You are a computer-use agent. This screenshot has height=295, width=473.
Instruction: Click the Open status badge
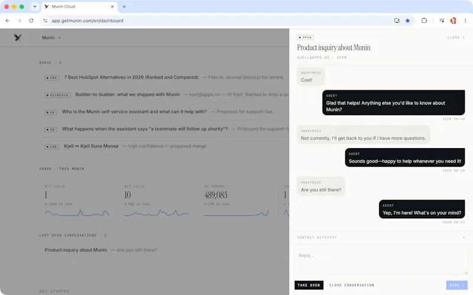pos(305,38)
